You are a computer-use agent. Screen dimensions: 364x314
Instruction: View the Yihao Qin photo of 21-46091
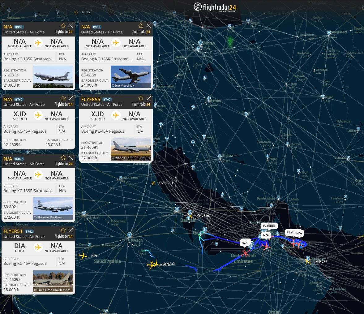[131, 149]
